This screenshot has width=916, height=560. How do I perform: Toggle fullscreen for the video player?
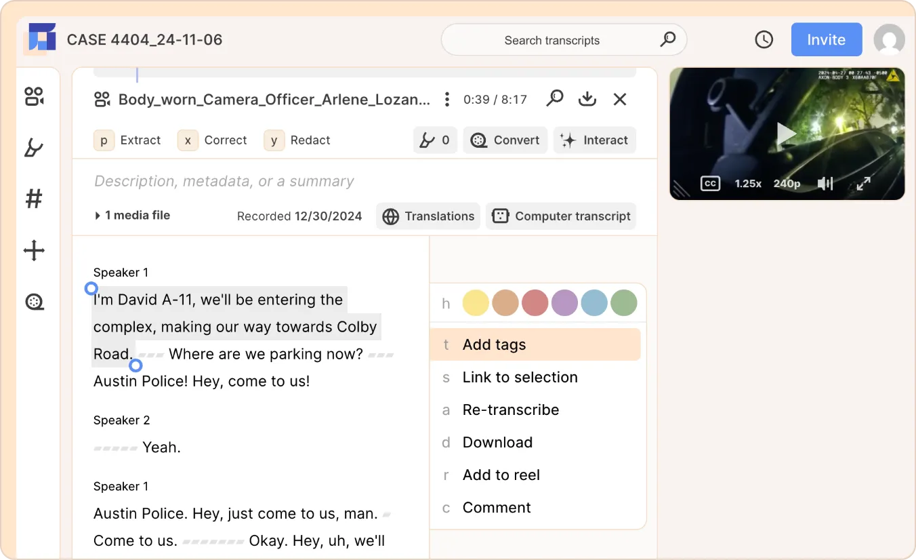coord(863,183)
